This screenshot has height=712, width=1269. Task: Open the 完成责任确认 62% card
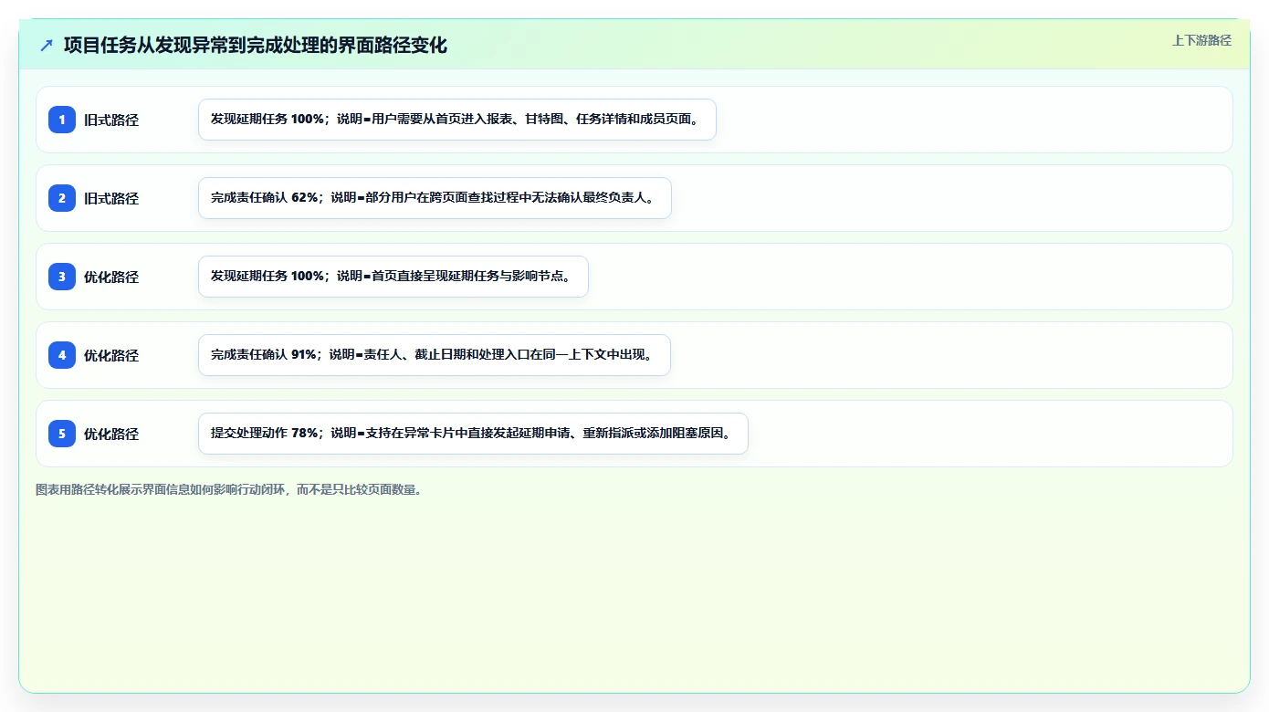click(435, 198)
